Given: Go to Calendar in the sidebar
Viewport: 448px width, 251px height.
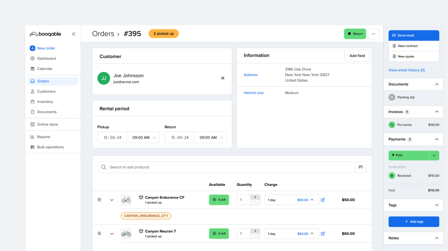Looking at the screenshot, I should (45, 69).
